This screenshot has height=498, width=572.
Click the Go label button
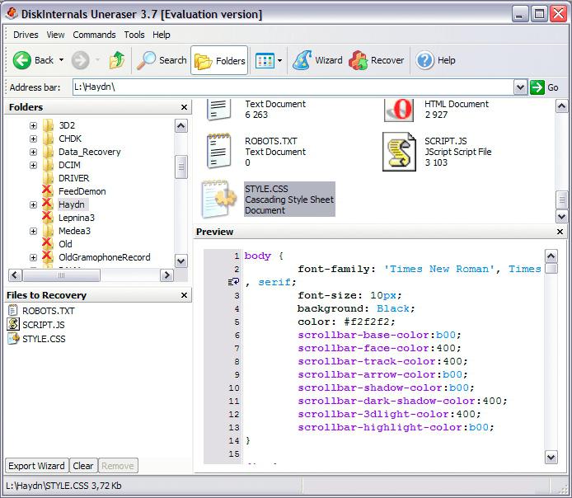point(553,87)
